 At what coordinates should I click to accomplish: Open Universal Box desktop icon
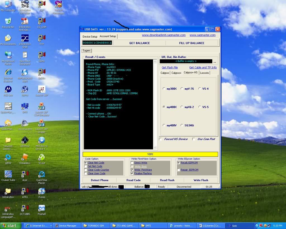click(x=25, y=125)
